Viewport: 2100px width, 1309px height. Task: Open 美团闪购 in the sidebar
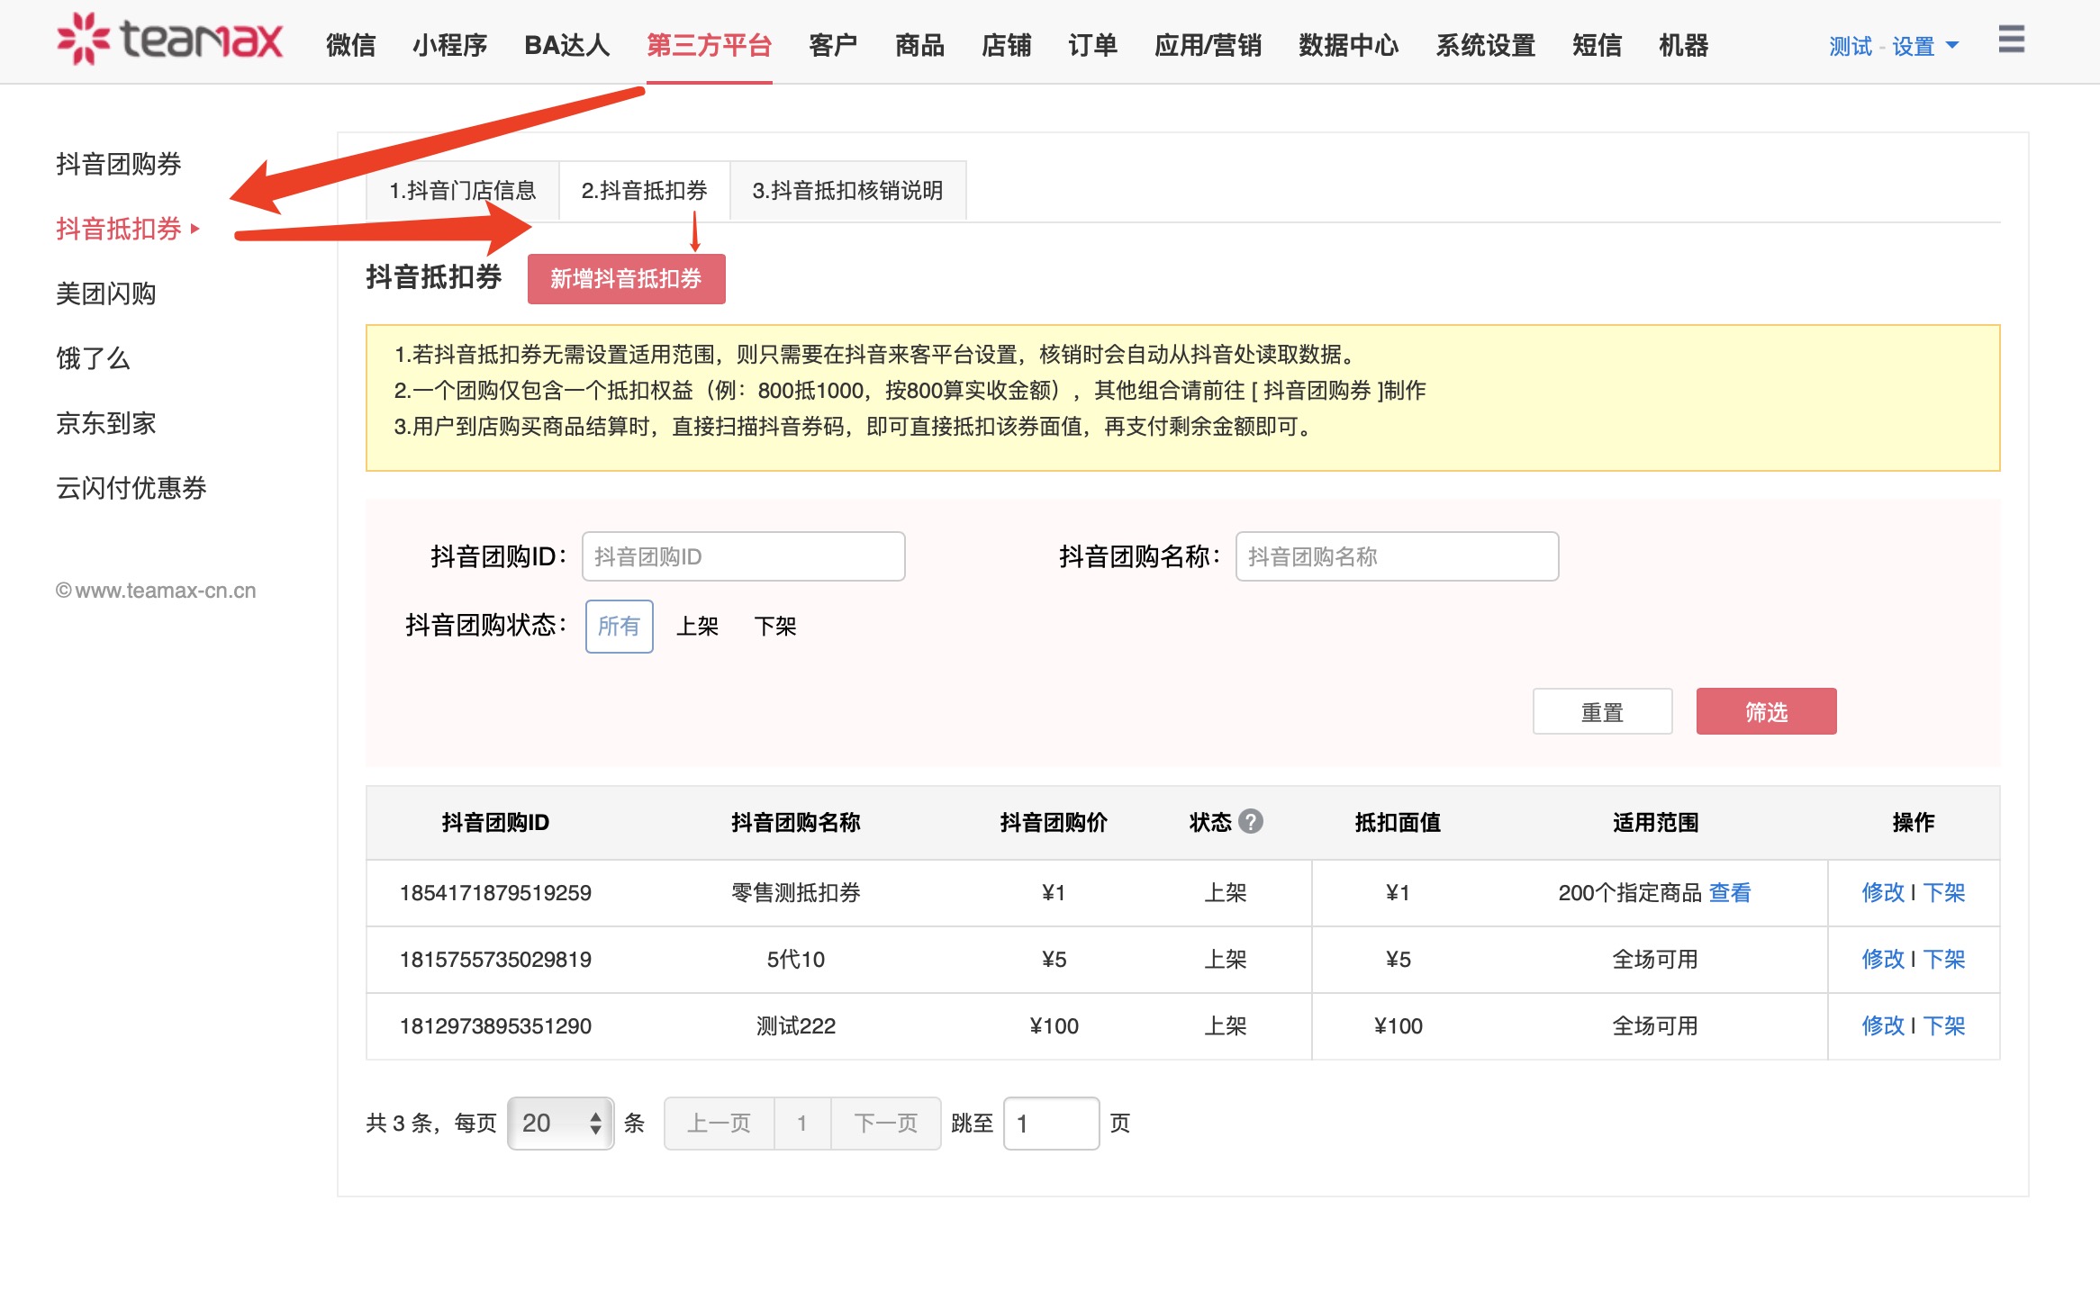[x=105, y=293]
